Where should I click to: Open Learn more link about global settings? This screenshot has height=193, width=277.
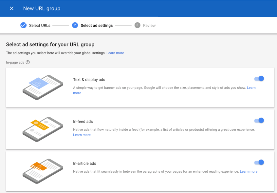[115, 53]
